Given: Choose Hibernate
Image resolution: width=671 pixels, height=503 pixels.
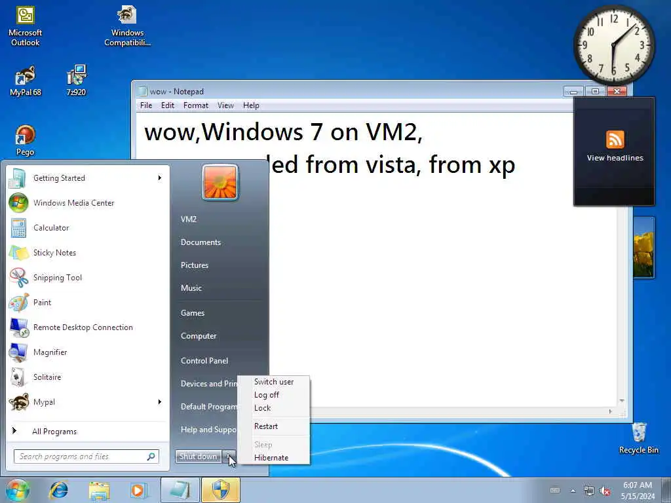Looking at the screenshot, I should click(273, 457).
